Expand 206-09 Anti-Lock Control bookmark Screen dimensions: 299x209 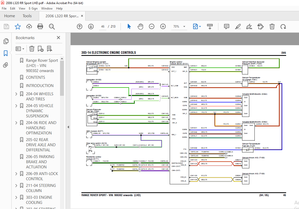point(16,174)
